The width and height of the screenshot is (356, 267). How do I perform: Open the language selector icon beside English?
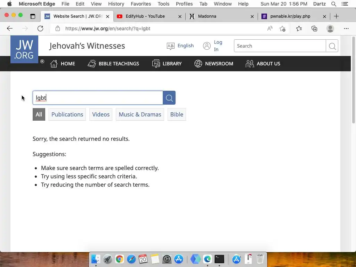point(170,46)
